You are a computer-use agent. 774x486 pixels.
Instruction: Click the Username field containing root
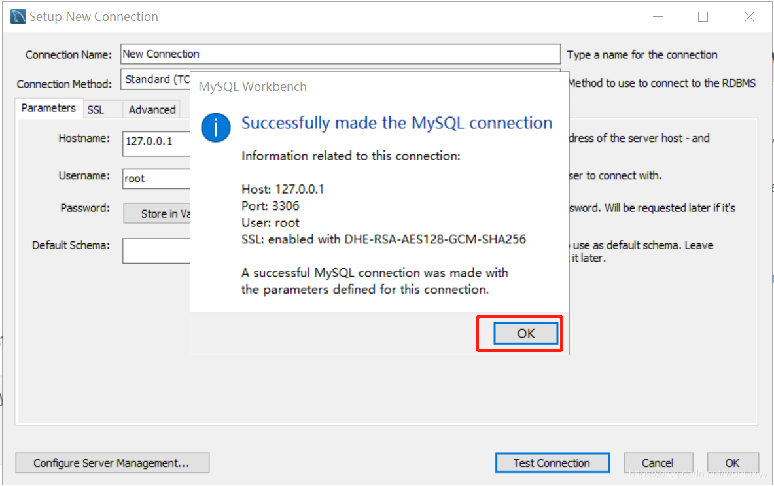point(156,179)
